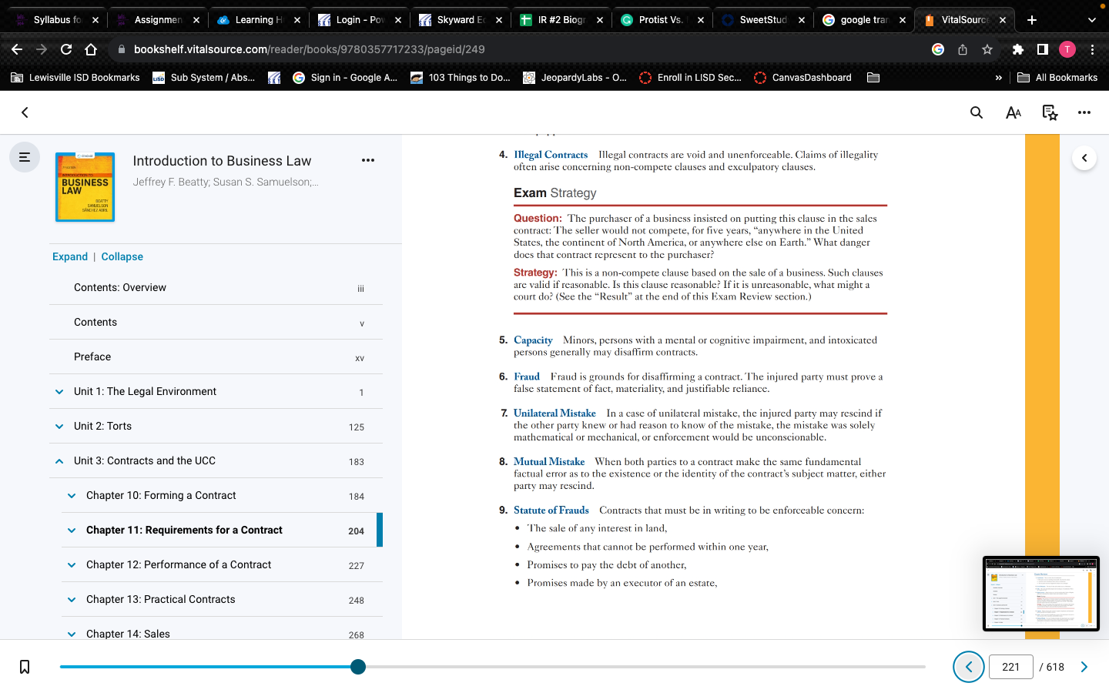Expand Chapter 13: Practical Contracts chevron

72,600
